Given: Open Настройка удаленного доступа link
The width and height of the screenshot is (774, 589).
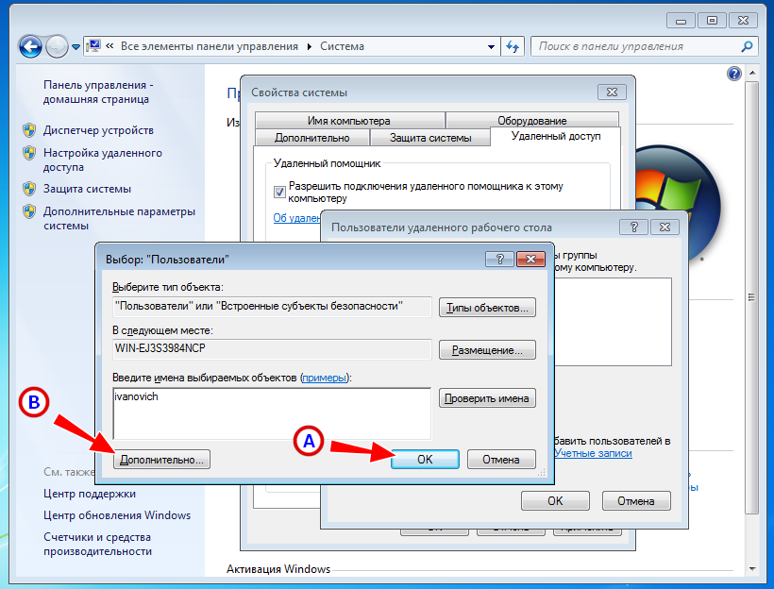Looking at the screenshot, I should 103,160.
